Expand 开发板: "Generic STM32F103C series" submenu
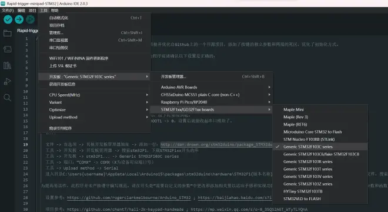Viewport: 388px width, 212px height. point(95,77)
